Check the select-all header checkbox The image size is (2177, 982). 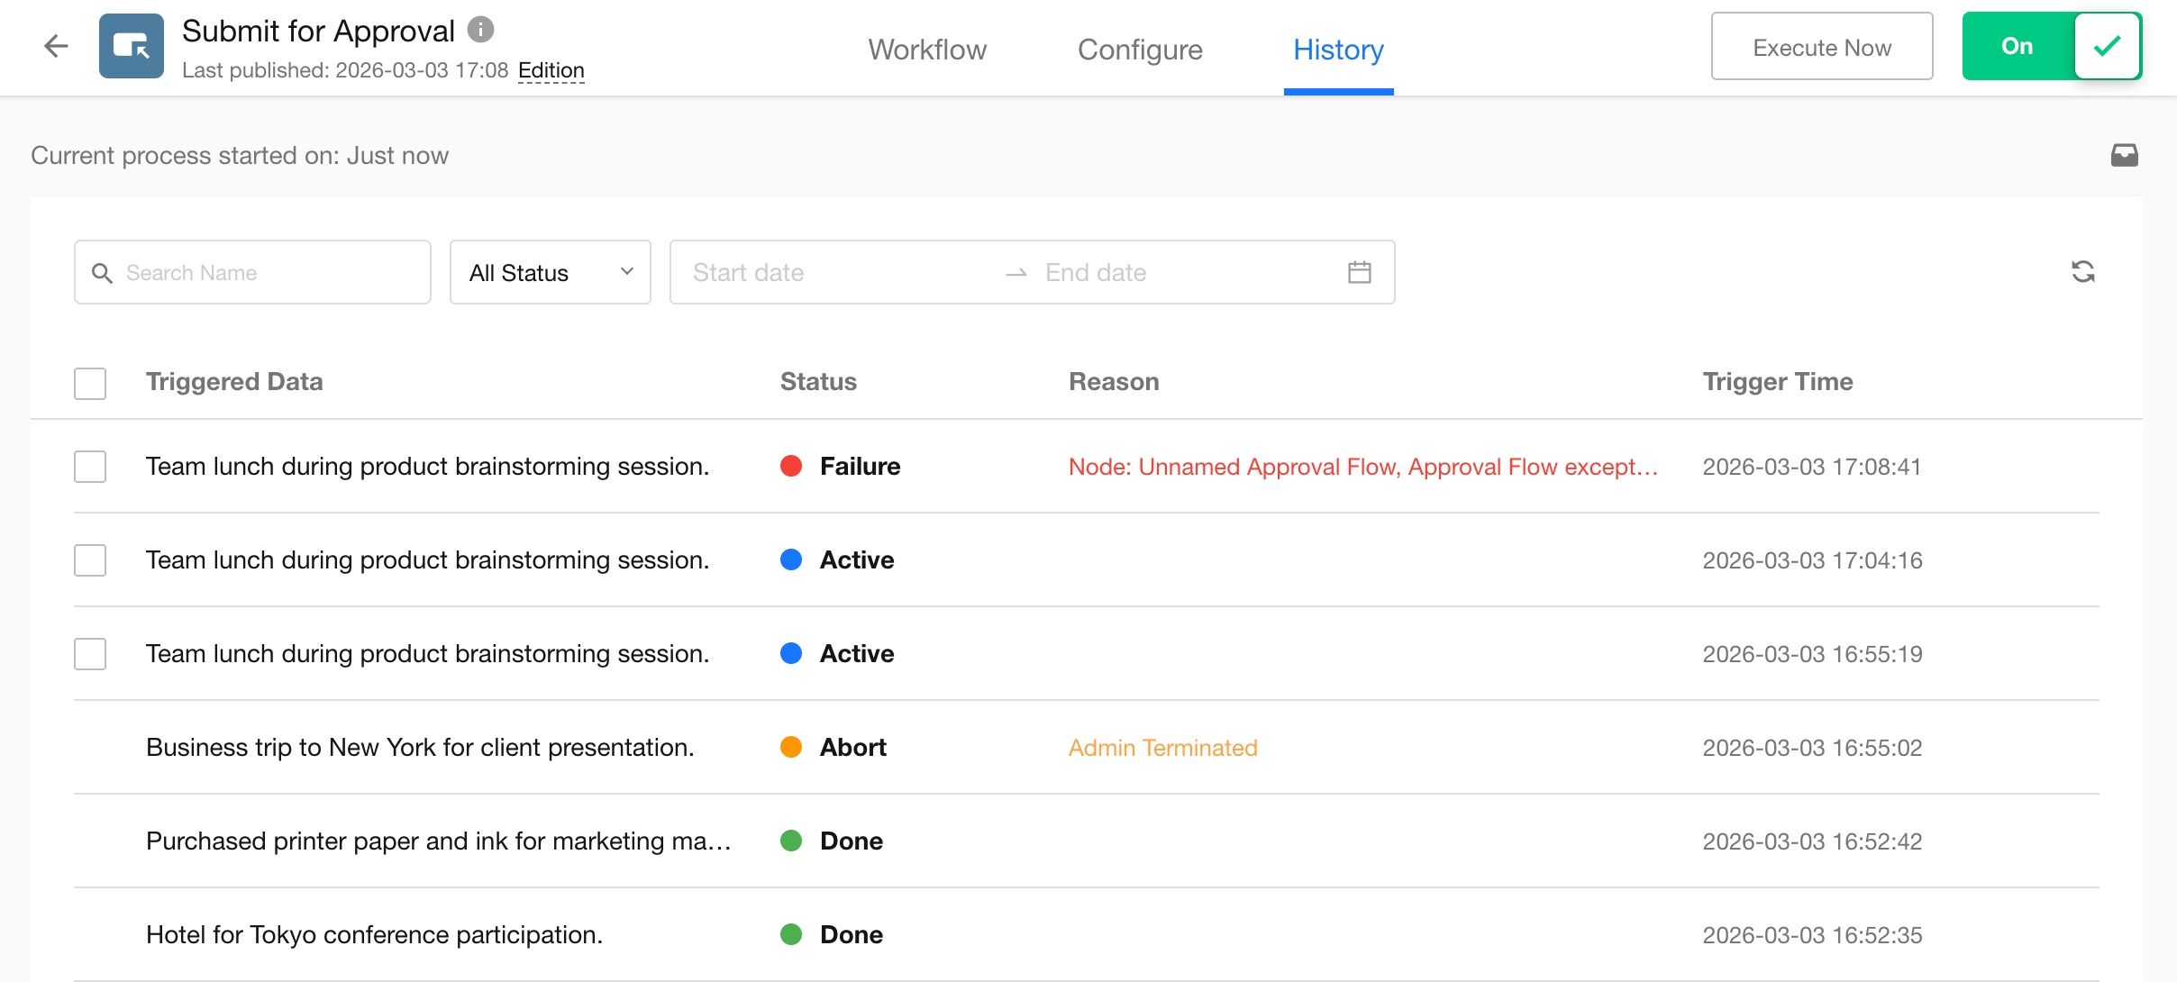pos(90,383)
